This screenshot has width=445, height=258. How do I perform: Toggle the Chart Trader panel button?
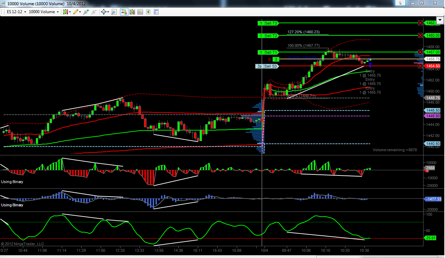(x=124, y=12)
